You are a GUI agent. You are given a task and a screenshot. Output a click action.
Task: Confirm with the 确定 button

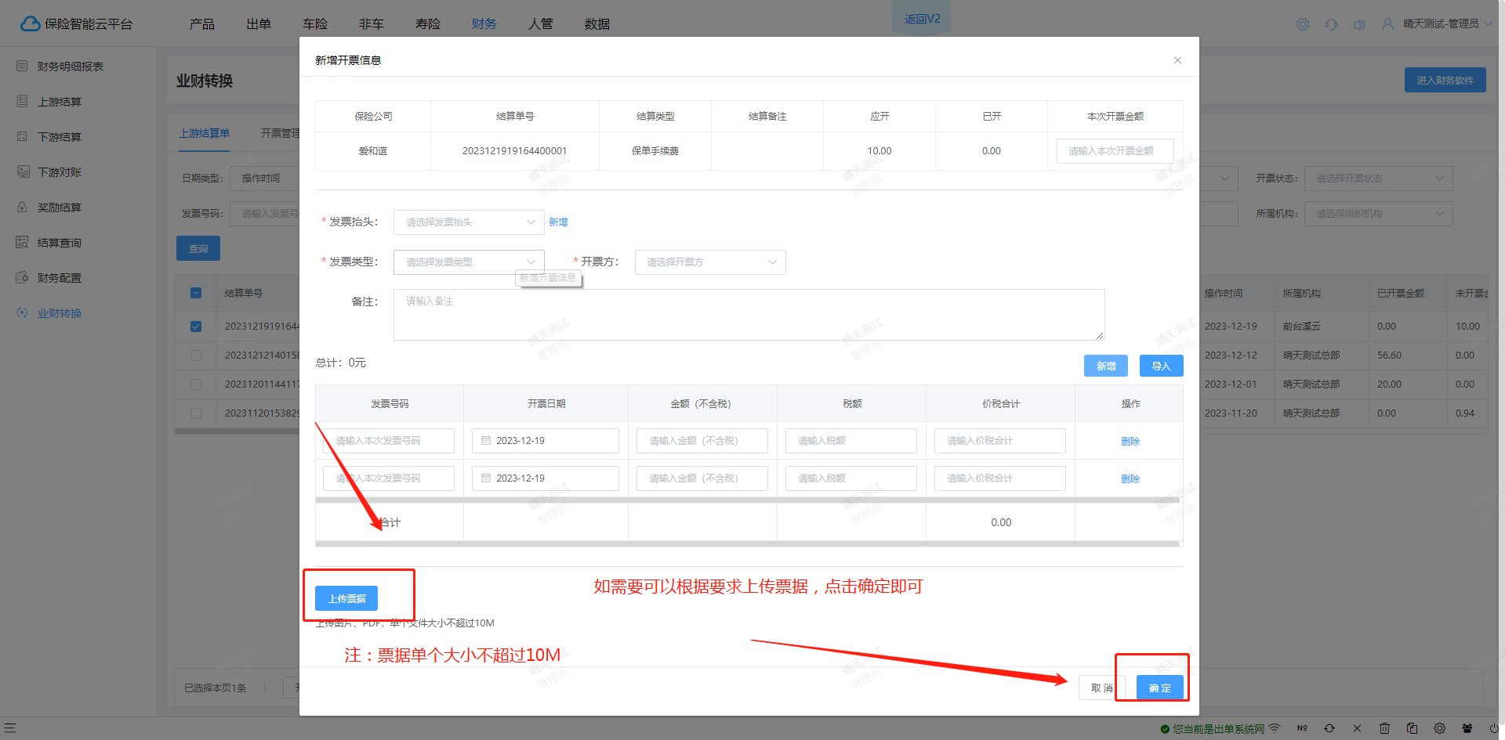point(1160,688)
